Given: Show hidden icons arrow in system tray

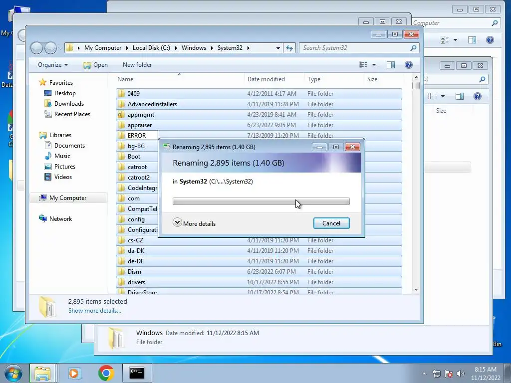Looking at the screenshot, I should (424, 374).
